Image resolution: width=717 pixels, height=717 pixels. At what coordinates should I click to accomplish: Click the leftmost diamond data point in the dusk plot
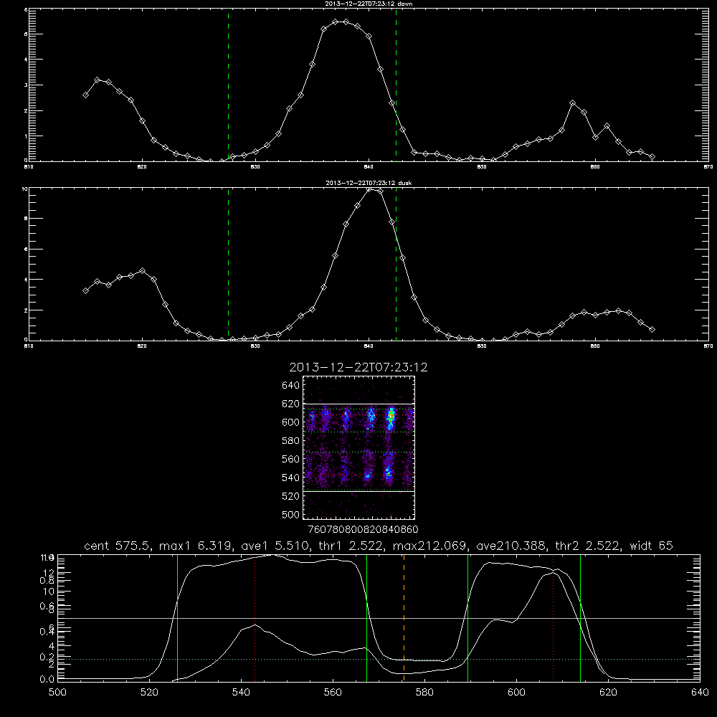85,291
